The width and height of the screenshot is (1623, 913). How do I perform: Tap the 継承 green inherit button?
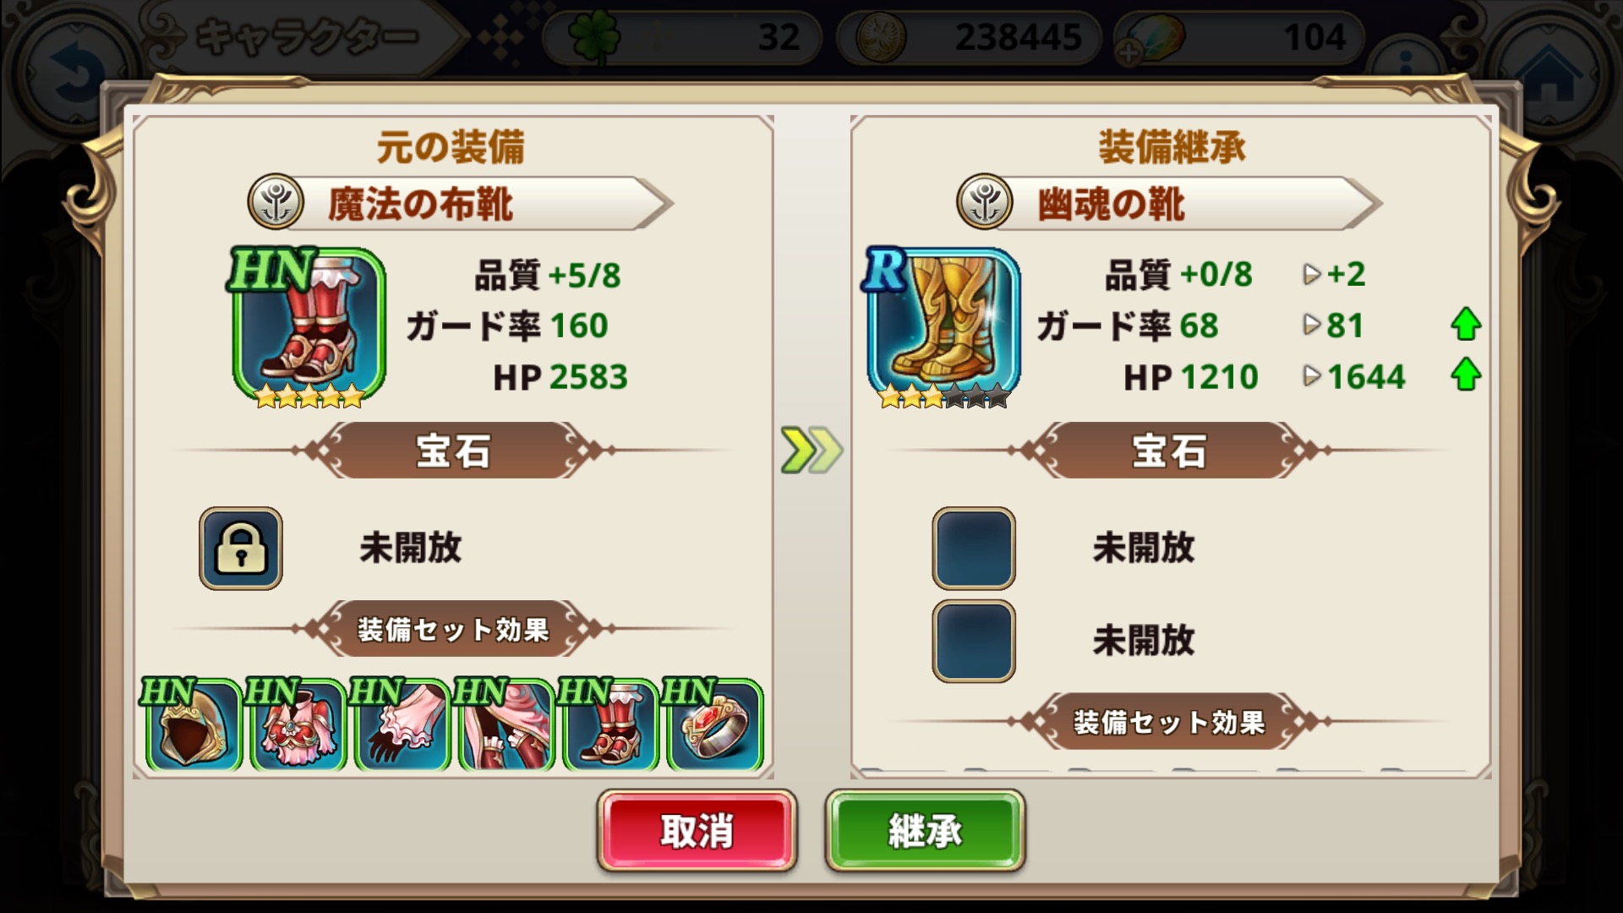[925, 831]
